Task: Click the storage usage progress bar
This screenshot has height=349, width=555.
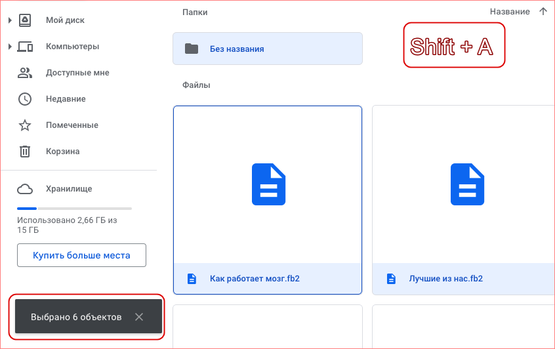Action: 74,209
